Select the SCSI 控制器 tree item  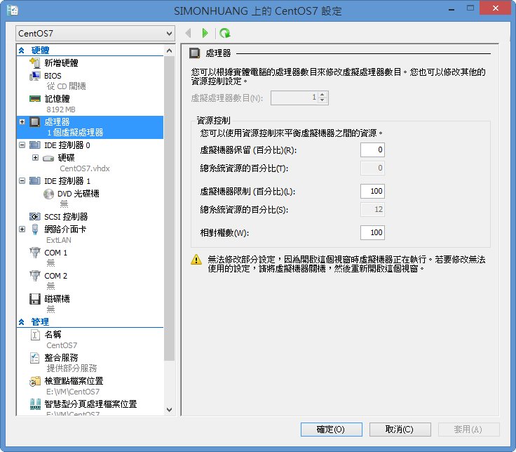tap(90, 216)
